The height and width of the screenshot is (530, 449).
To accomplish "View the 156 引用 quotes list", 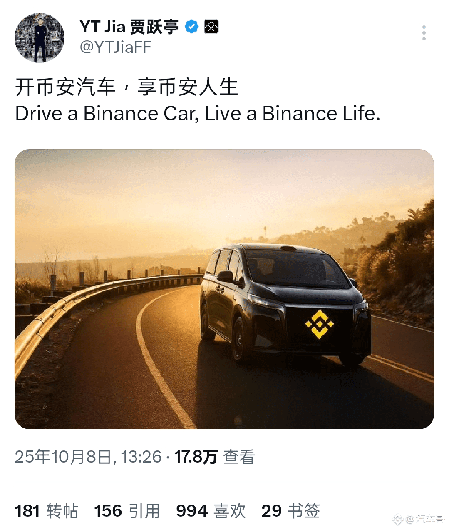I will (x=127, y=511).
